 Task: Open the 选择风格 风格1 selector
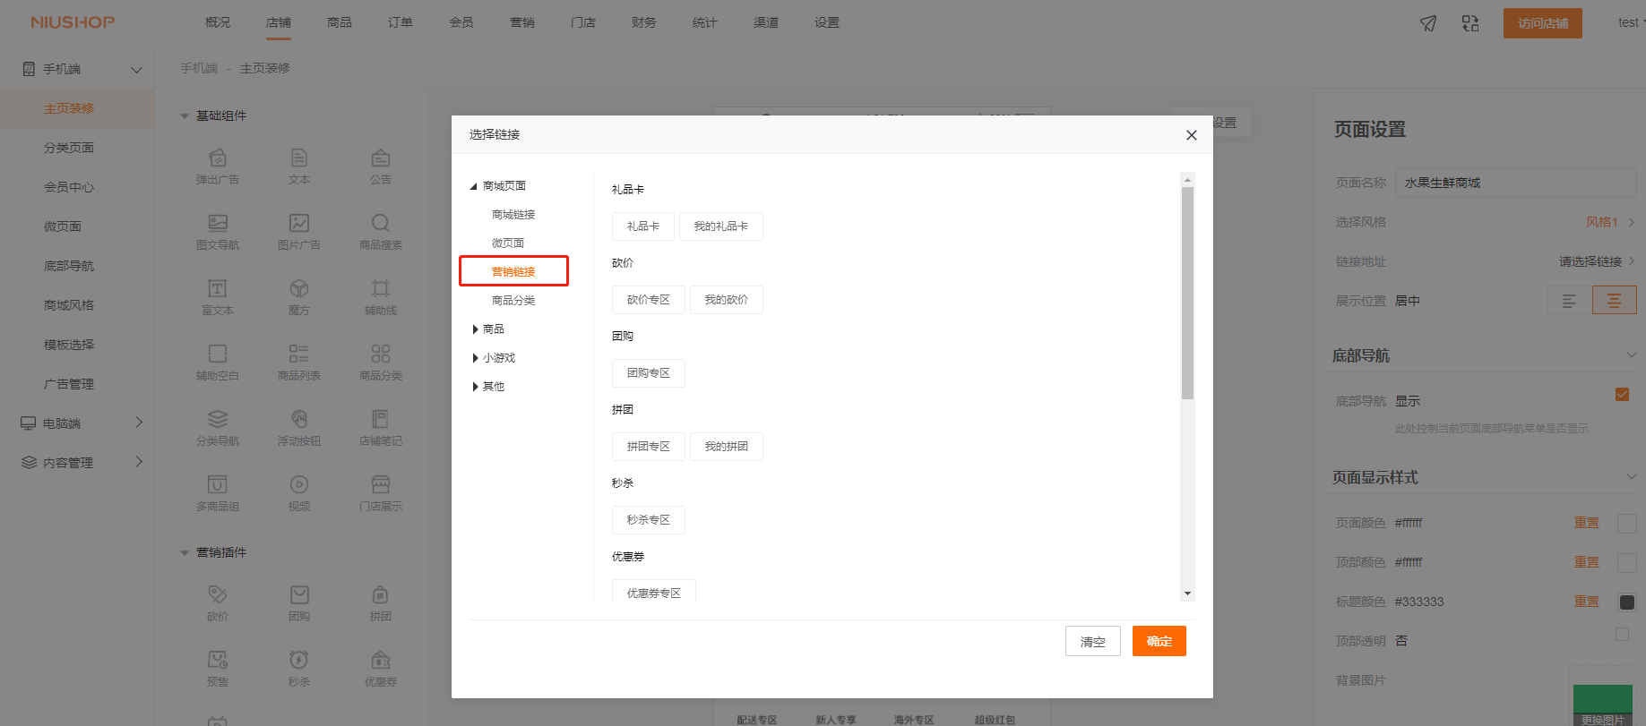click(x=1610, y=222)
